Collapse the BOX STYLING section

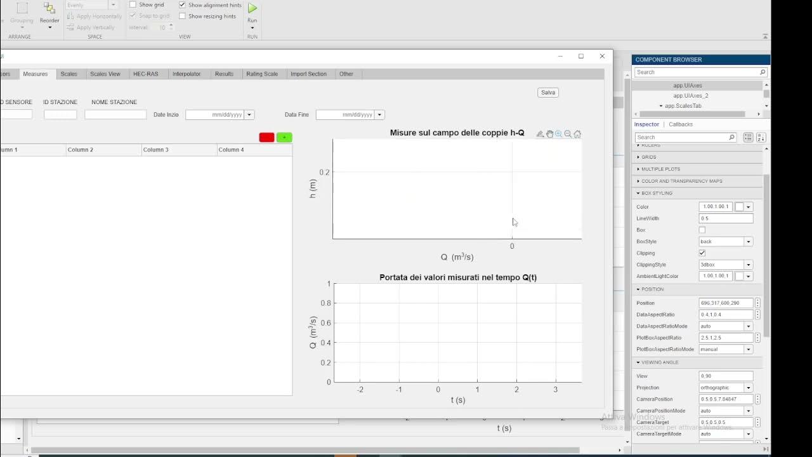coord(656,193)
